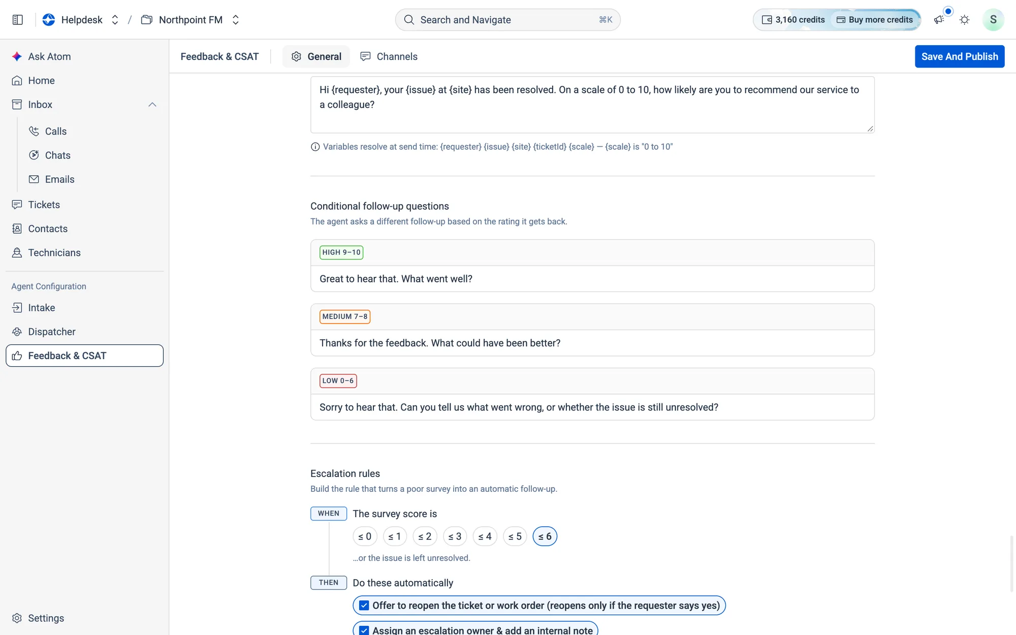Open Northpoint FM project switcher chevrons
This screenshot has width=1016, height=635.
(235, 20)
